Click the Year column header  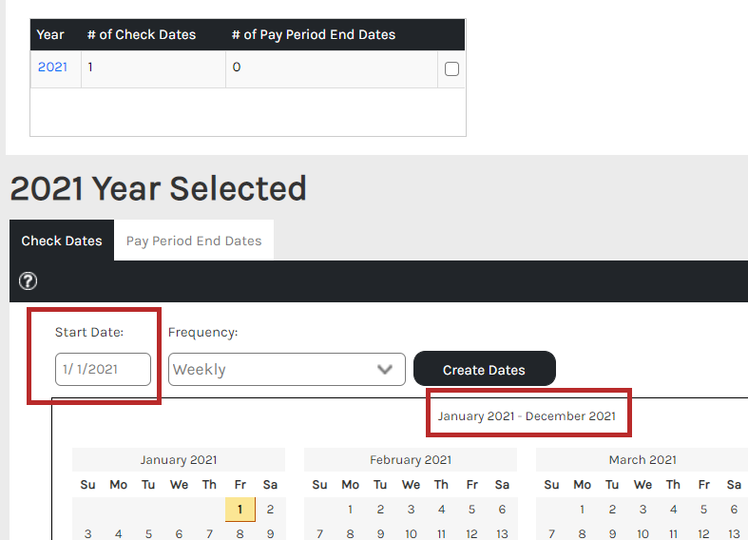50,34
